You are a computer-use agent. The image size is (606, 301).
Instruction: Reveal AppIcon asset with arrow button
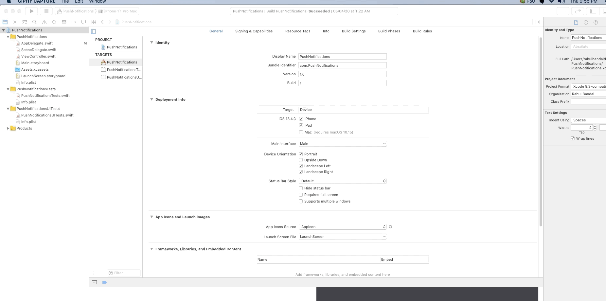(390, 227)
